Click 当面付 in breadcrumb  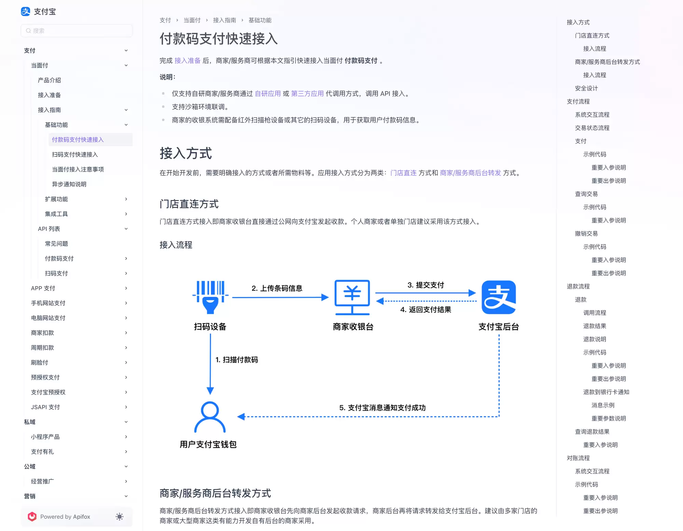(192, 20)
